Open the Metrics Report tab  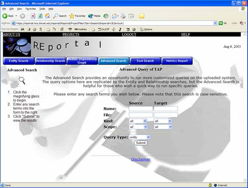177,61
